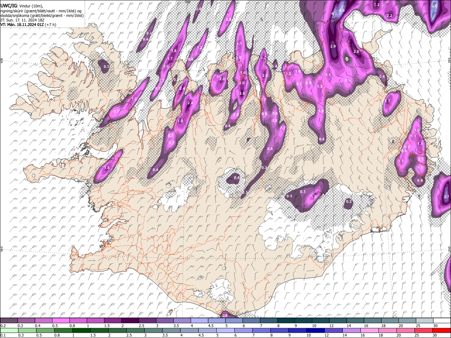
Task: Select the deep blue 10 swatch in the rain scale
Action: click(315, 330)
